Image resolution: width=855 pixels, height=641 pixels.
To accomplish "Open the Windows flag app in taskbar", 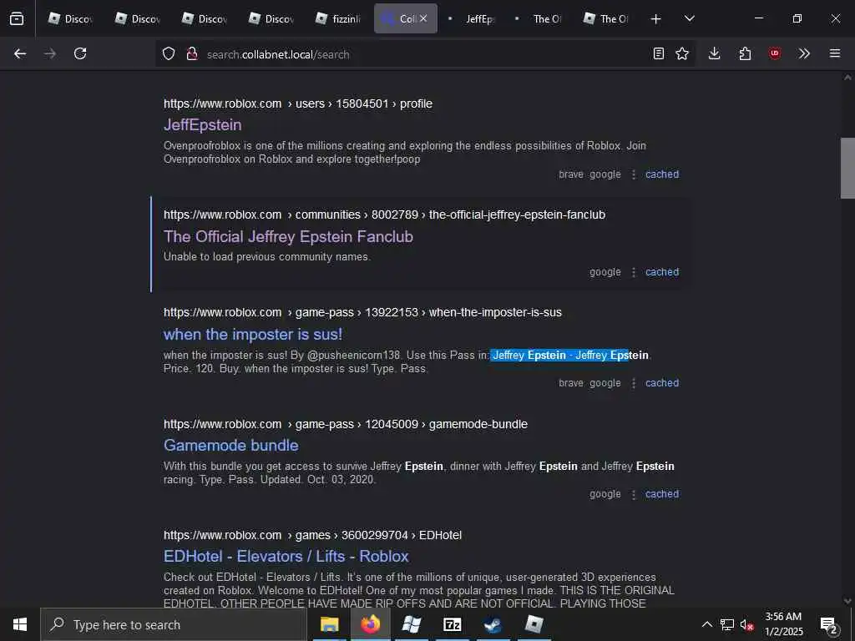I will (x=411, y=624).
